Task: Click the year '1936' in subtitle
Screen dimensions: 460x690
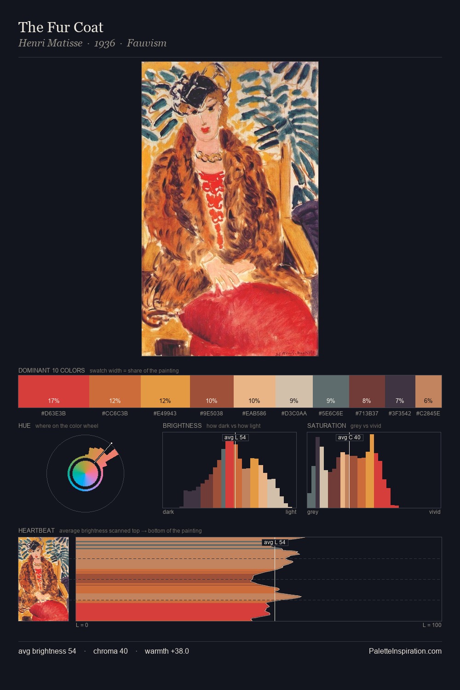Action: click(104, 43)
